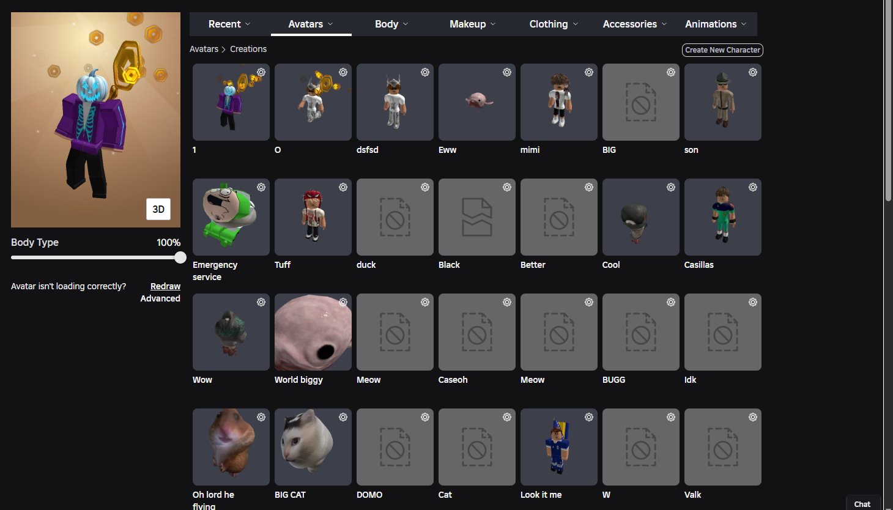Open settings gear on 'Eww' avatar
Image resolution: width=893 pixels, height=510 pixels.
pos(507,72)
